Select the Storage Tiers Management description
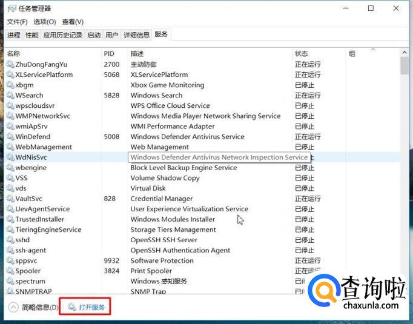Viewport: 413px width, 324px height. pos(173,230)
